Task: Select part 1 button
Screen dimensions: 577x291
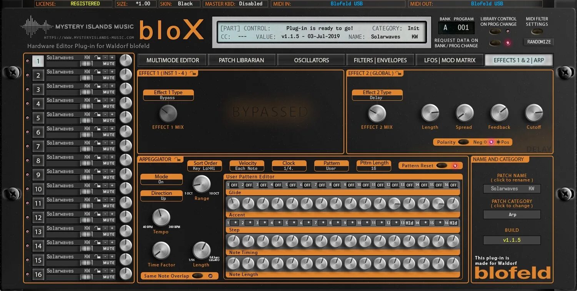Action: [x=38, y=61]
